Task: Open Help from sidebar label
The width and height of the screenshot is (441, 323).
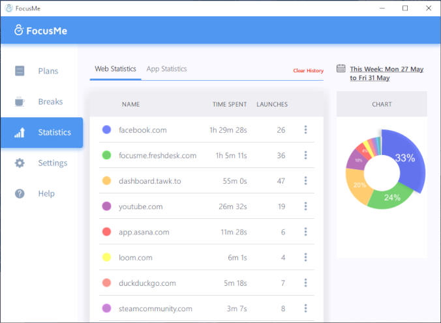Action: click(x=46, y=193)
